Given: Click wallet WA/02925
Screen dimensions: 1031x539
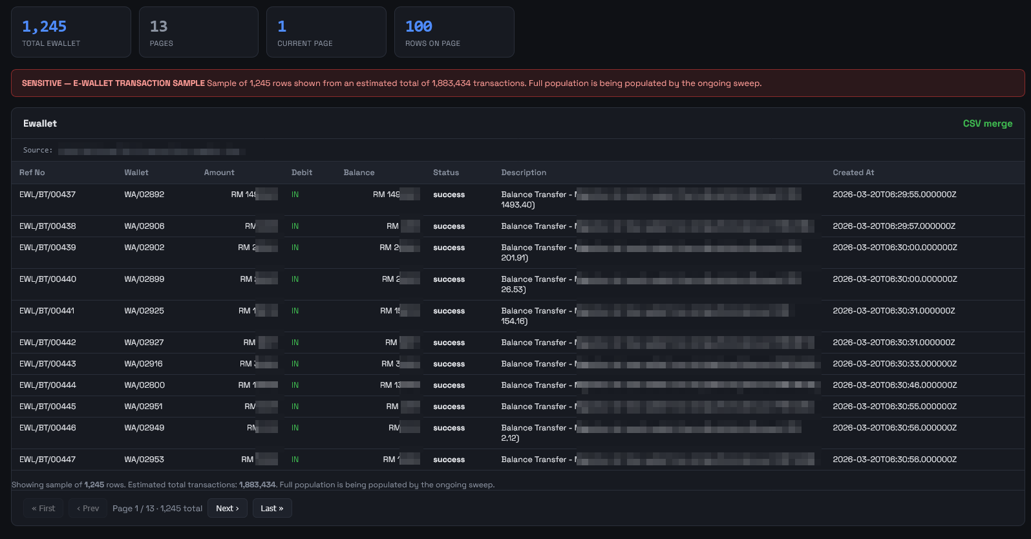Looking at the screenshot, I should (144, 311).
